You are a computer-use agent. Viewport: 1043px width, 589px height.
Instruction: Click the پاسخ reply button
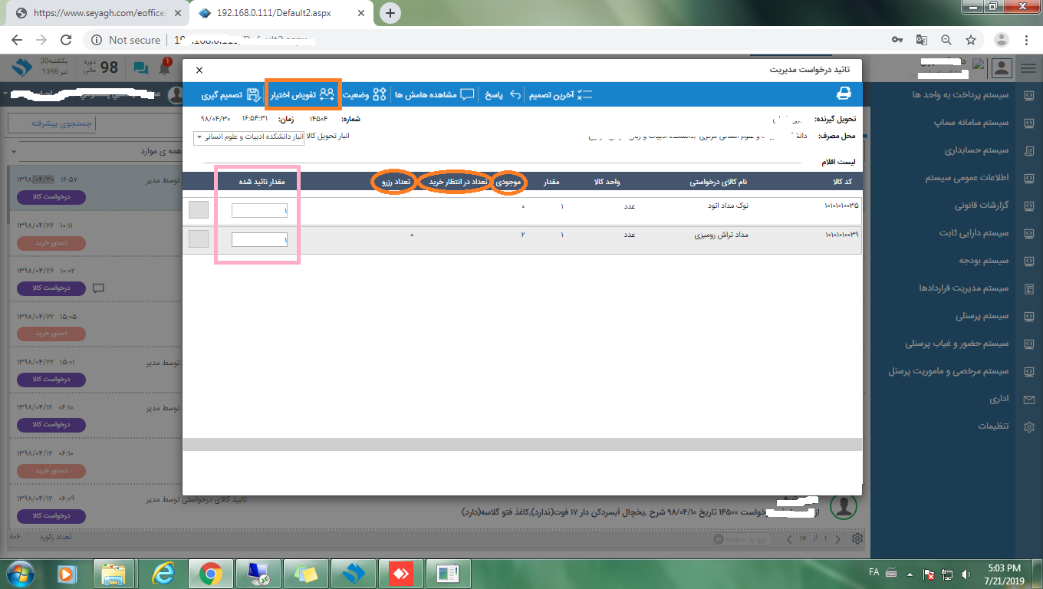tap(503, 94)
